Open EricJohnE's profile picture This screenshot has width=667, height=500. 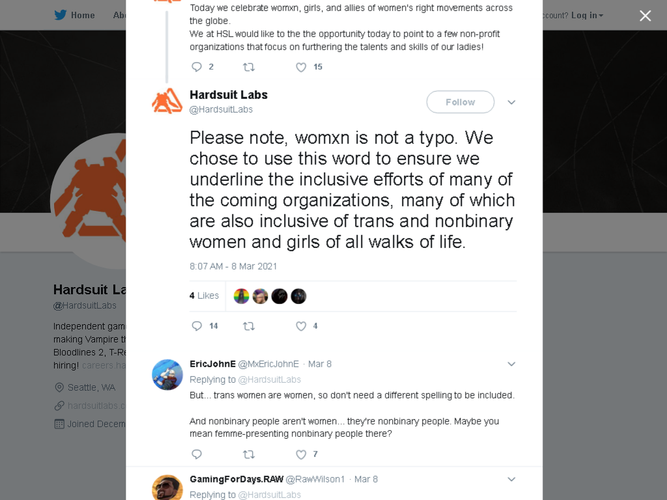click(x=167, y=374)
